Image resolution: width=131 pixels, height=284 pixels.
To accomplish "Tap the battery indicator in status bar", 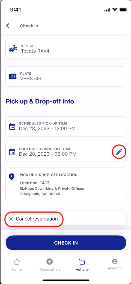I will coord(124,10).
